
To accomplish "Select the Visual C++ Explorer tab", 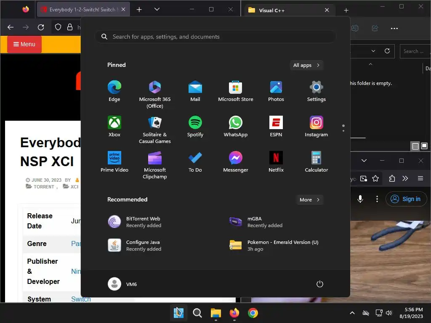I will point(289,10).
